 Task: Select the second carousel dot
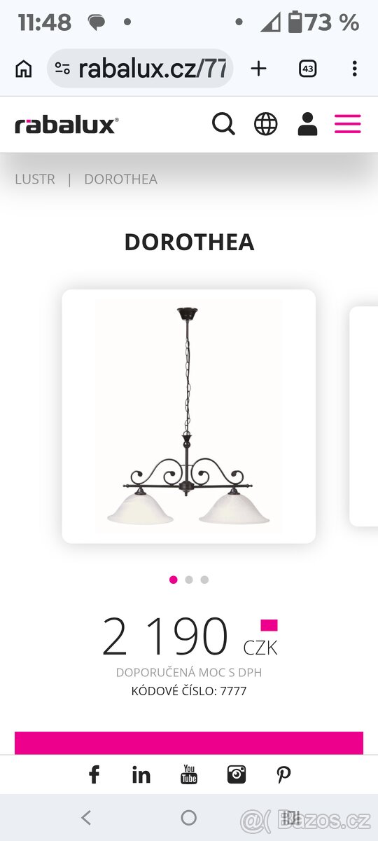pyautogui.click(x=189, y=580)
